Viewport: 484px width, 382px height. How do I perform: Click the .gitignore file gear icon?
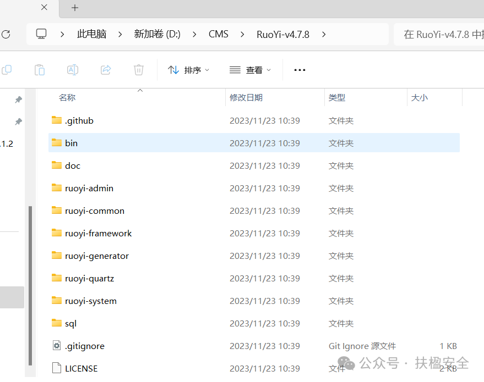click(57, 346)
